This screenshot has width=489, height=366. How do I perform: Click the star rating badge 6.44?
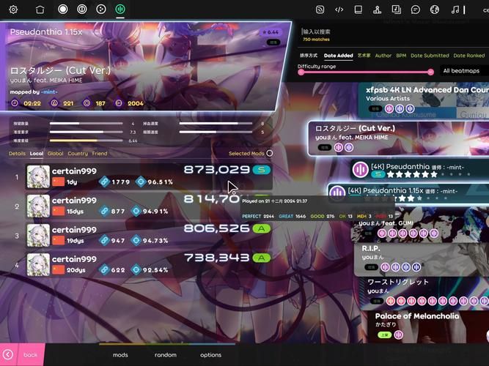[x=271, y=31]
